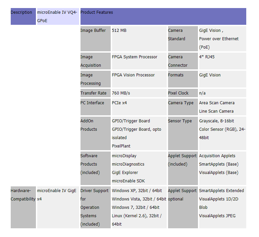Click the Applet Support optional label

click(x=183, y=208)
